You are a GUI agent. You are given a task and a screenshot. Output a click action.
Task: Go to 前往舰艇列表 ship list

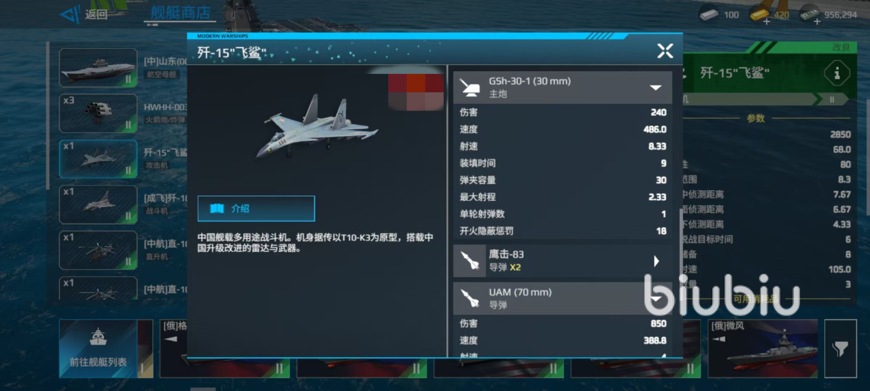(x=99, y=349)
